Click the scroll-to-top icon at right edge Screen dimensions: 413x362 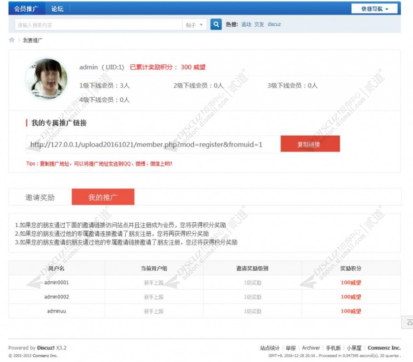point(408,323)
